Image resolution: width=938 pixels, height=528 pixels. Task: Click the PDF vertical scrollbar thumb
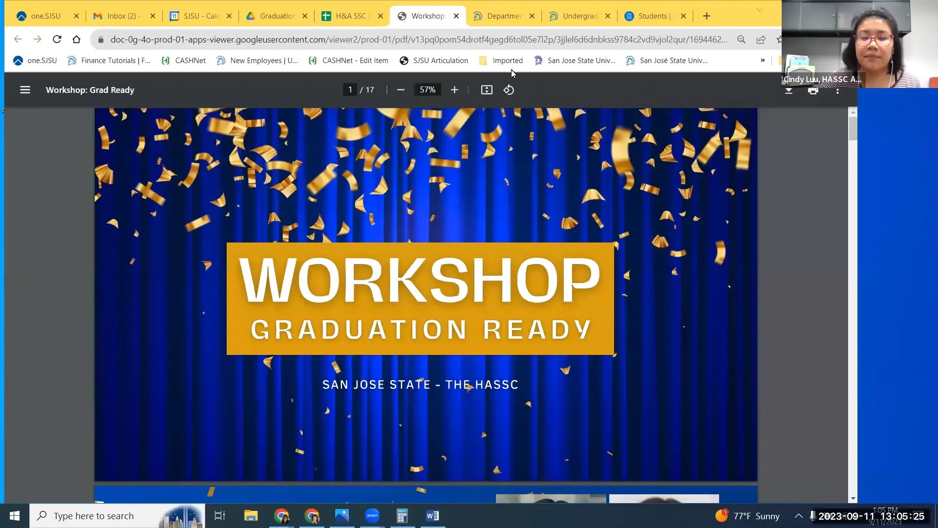(x=853, y=128)
